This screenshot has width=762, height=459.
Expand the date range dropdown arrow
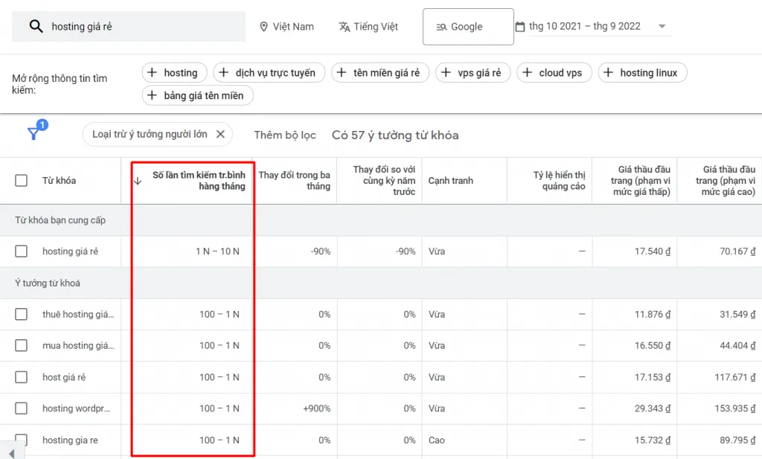tap(662, 27)
